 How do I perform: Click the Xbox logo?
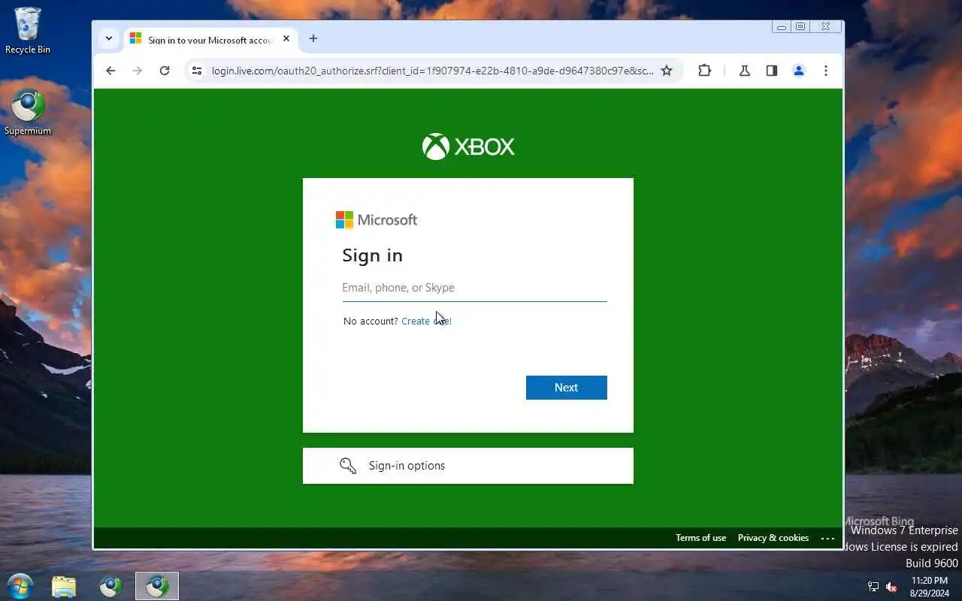[x=468, y=146]
